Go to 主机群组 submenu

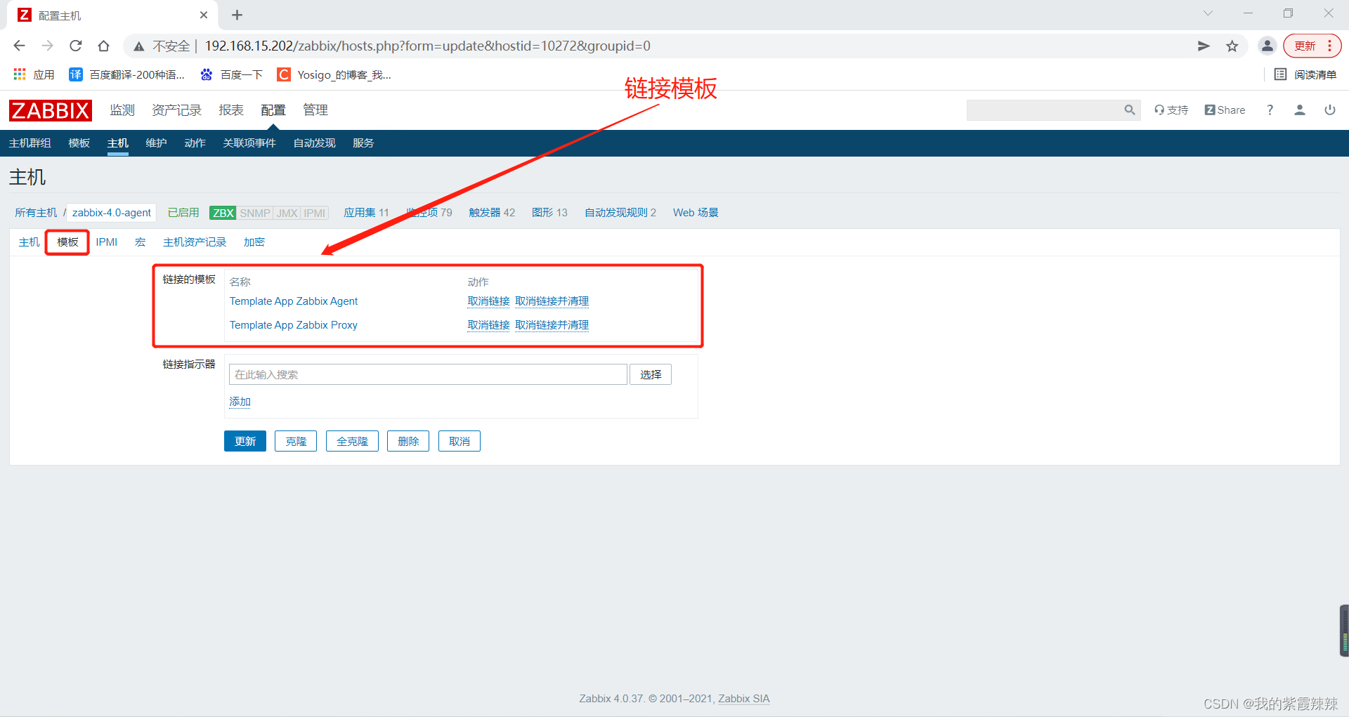[x=30, y=143]
